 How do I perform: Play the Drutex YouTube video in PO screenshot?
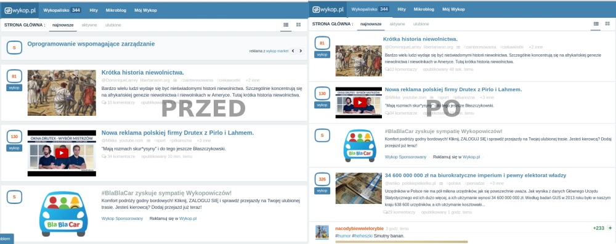[x=360, y=102]
